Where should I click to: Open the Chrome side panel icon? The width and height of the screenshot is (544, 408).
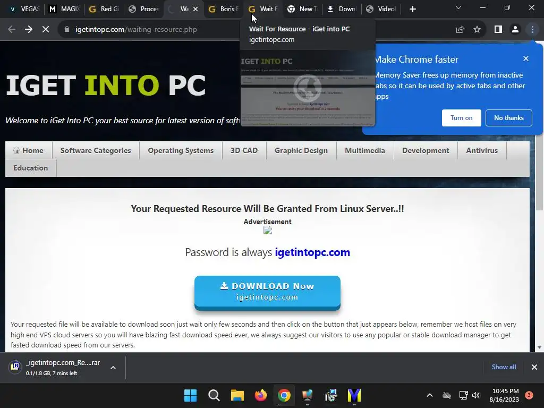pyautogui.click(x=498, y=30)
